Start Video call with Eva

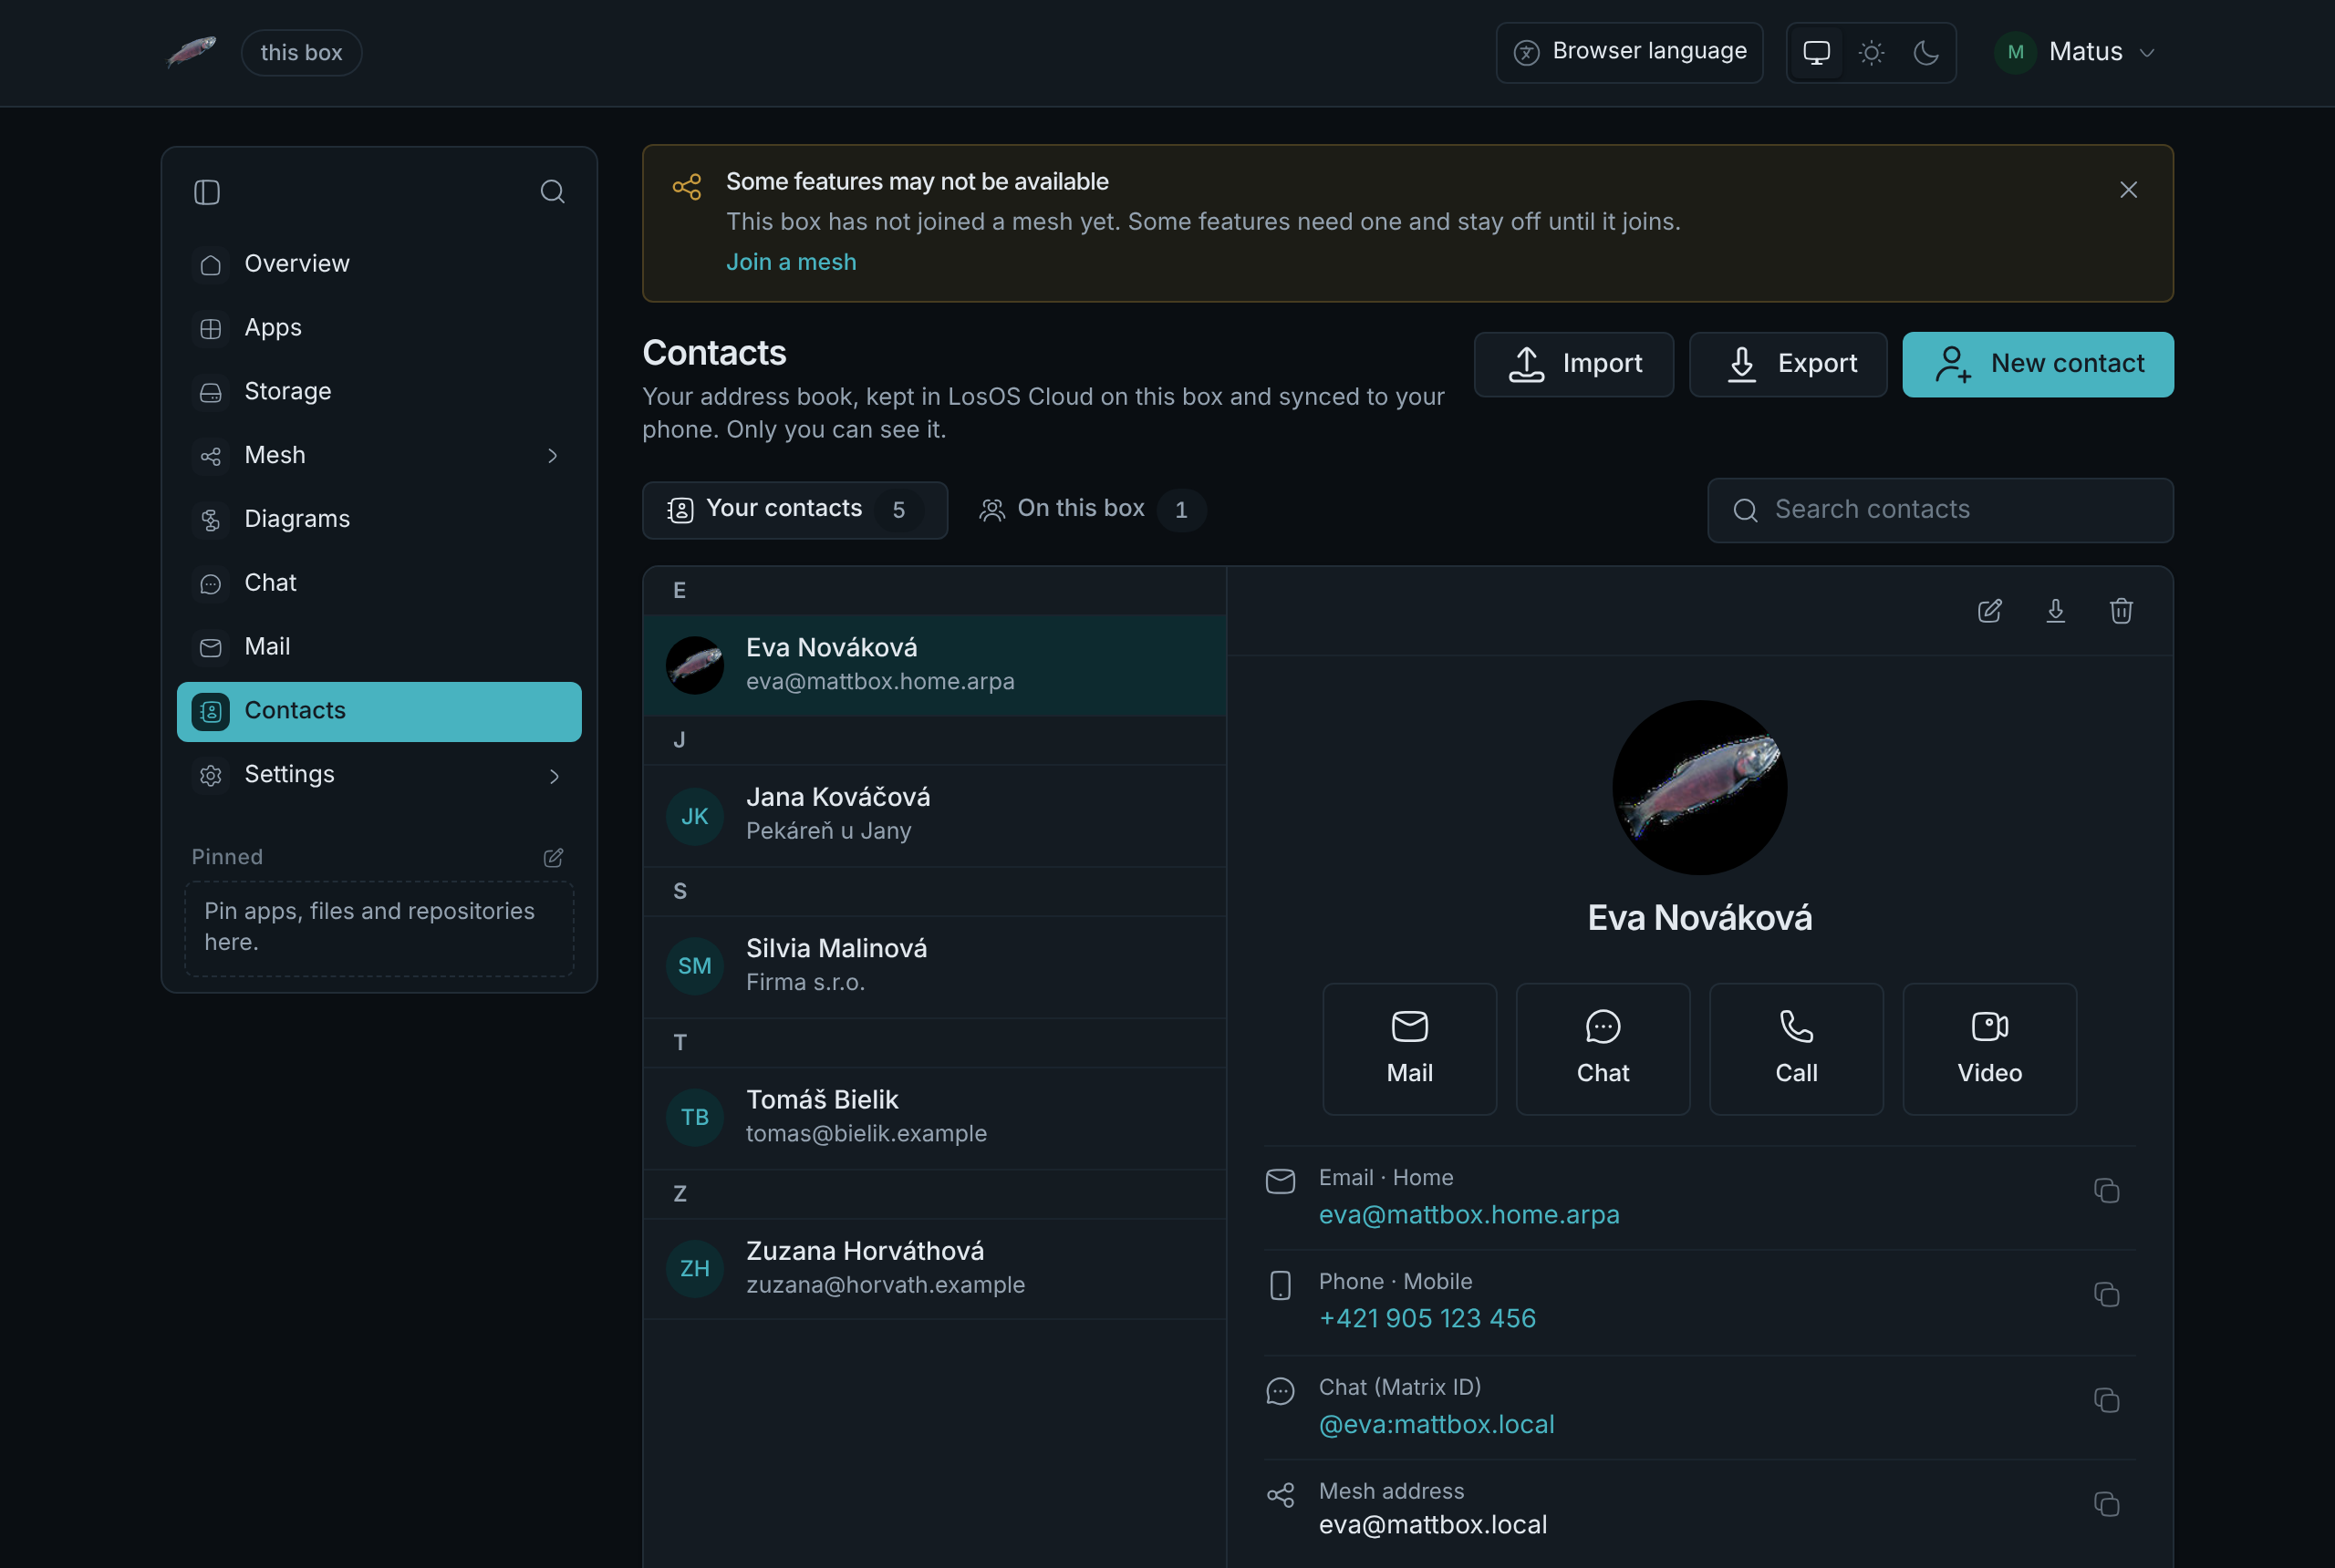pos(1990,1049)
